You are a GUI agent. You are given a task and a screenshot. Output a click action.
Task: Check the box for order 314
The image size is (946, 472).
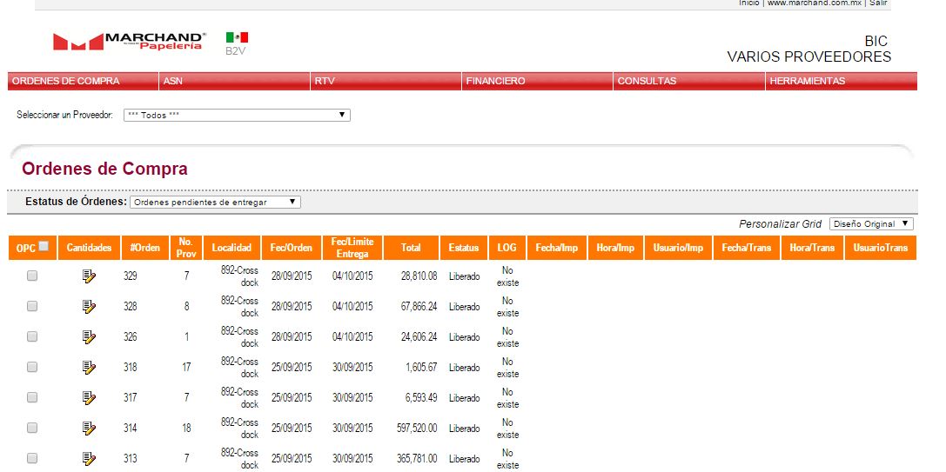[32, 428]
